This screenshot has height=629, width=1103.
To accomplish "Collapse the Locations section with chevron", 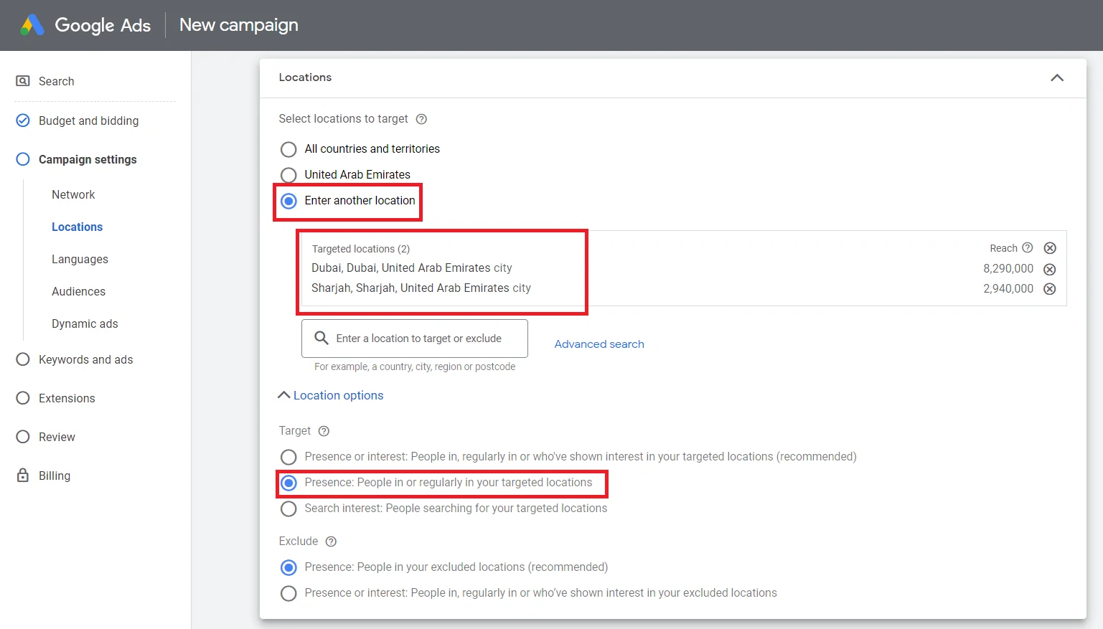I will (x=1057, y=77).
